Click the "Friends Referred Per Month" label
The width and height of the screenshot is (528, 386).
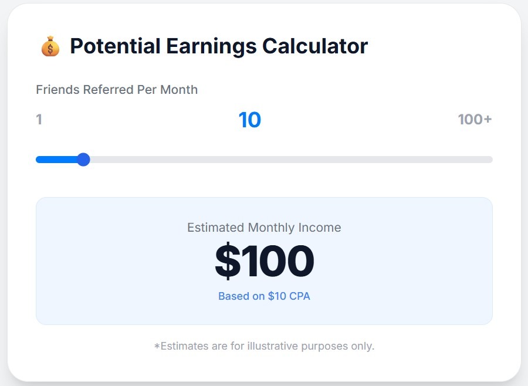pyautogui.click(x=117, y=90)
